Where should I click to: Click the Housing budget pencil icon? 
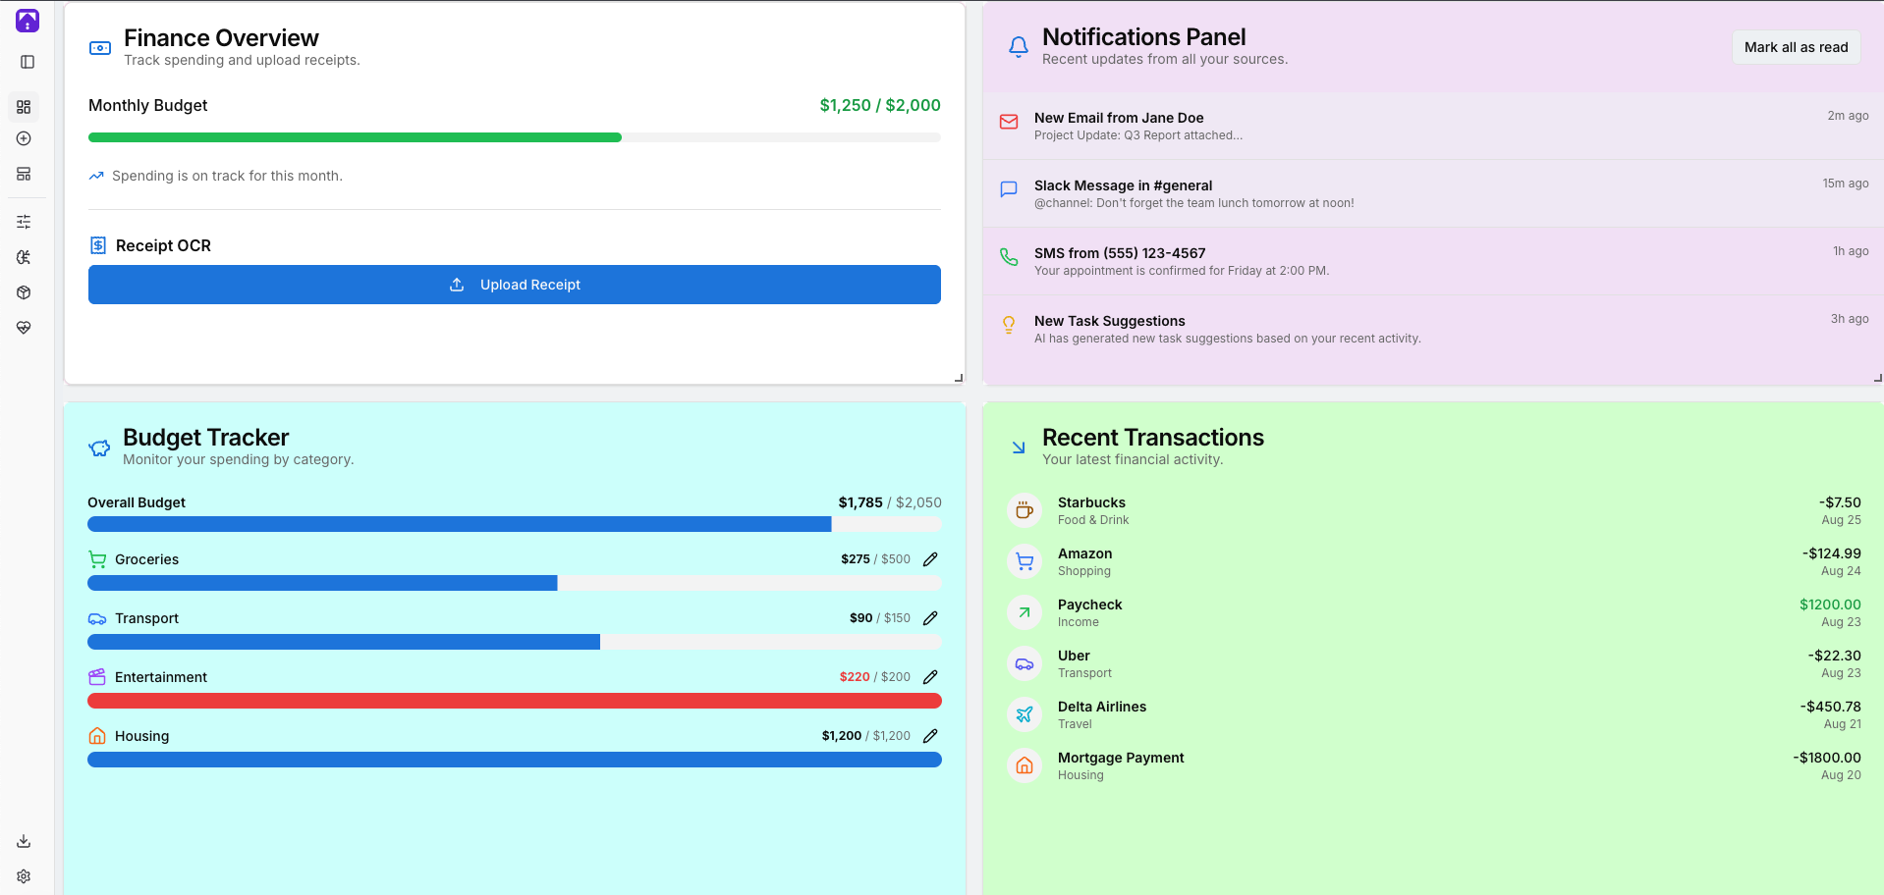[930, 736]
